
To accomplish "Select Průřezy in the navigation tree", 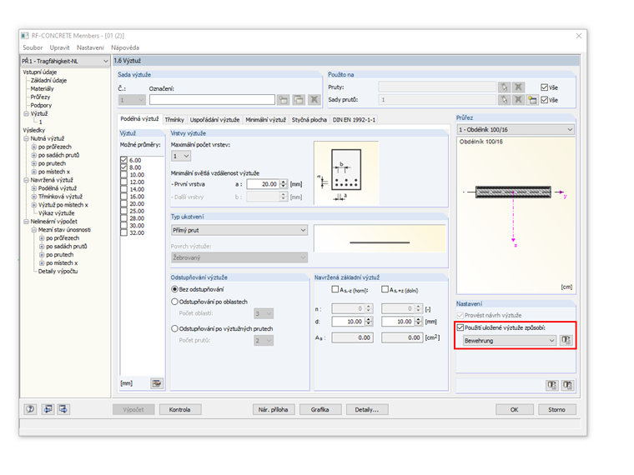I will coord(40,97).
